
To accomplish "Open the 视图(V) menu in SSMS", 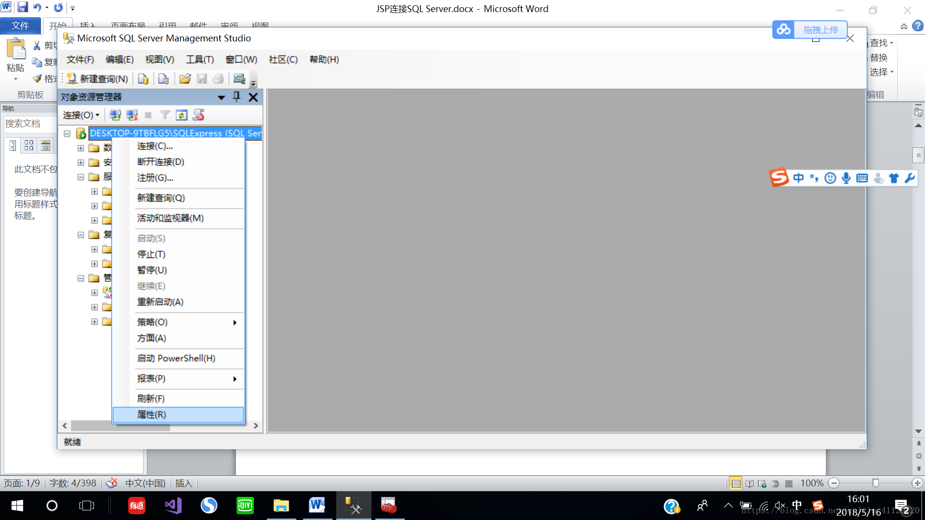I will pyautogui.click(x=160, y=60).
